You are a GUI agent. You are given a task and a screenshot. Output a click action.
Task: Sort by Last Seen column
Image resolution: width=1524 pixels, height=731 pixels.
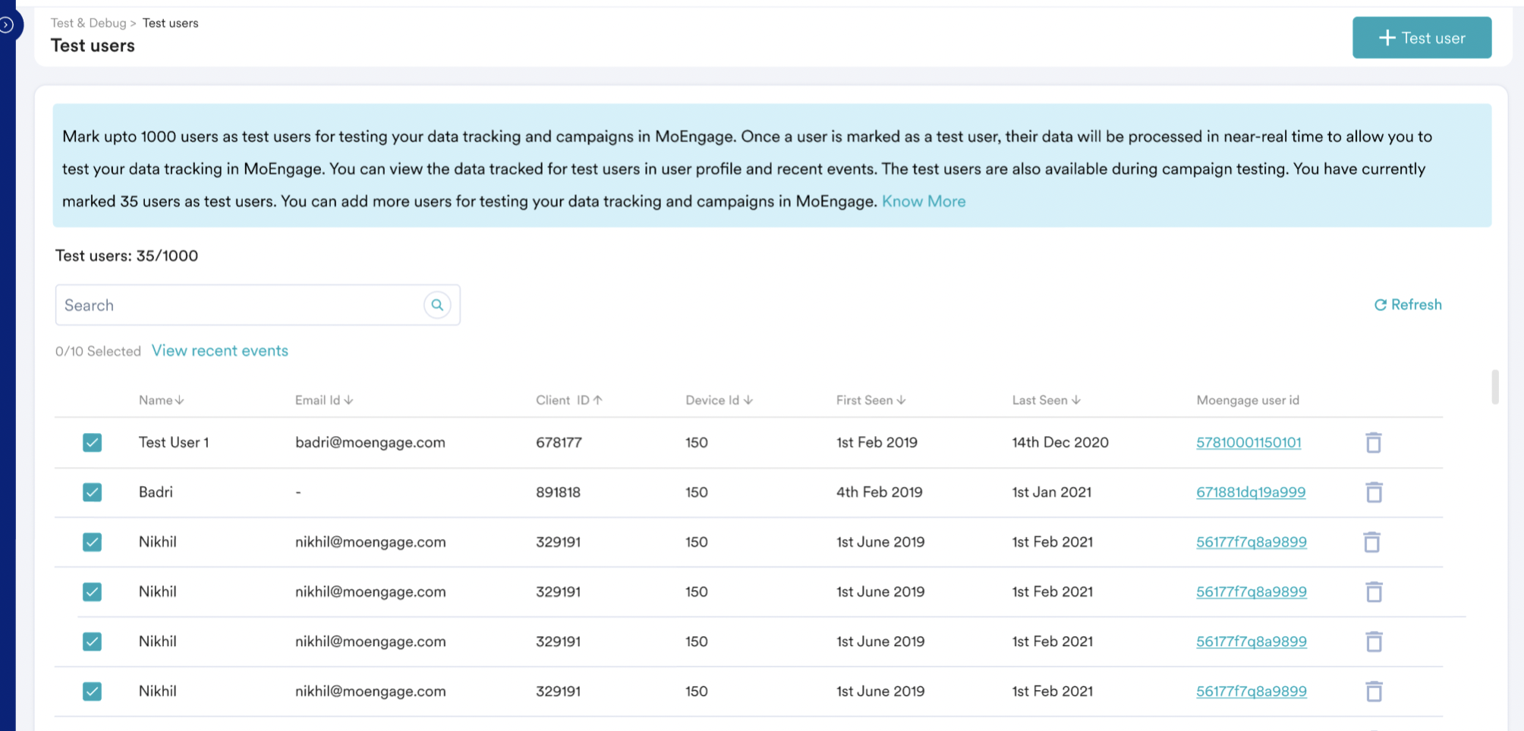[1046, 400]
